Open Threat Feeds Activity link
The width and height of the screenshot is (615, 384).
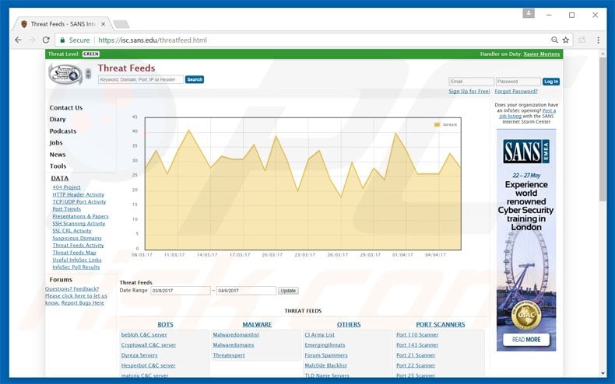click(78, 246)
